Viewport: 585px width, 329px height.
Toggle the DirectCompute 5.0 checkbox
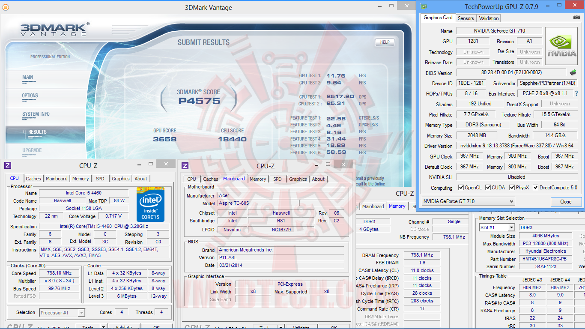[536, 188]
